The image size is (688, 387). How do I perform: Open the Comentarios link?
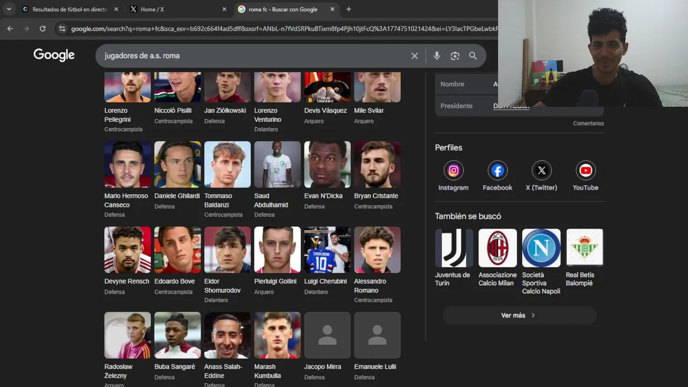[x=588, y=124]
